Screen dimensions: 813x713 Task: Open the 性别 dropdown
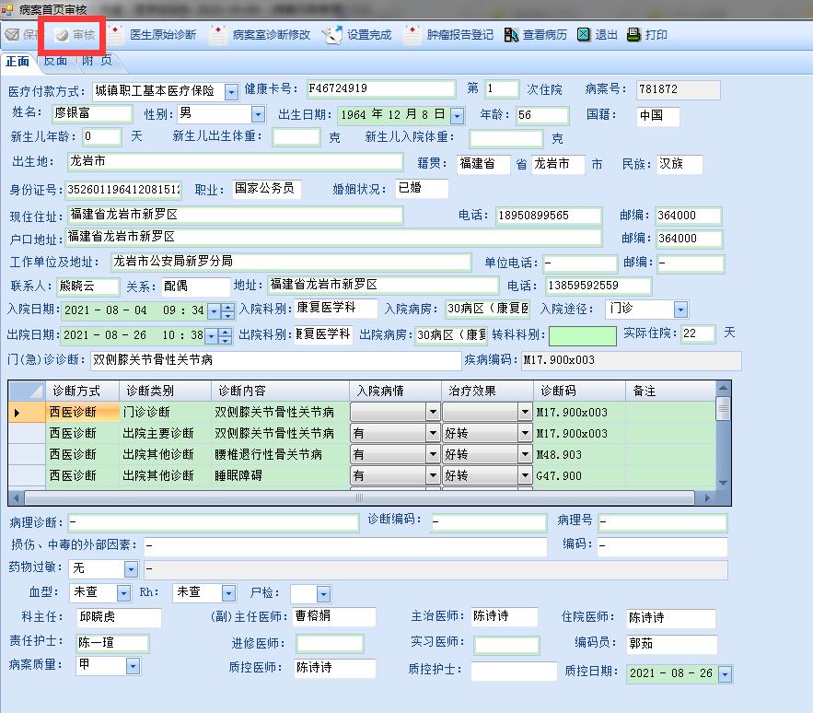pos(258,114)
